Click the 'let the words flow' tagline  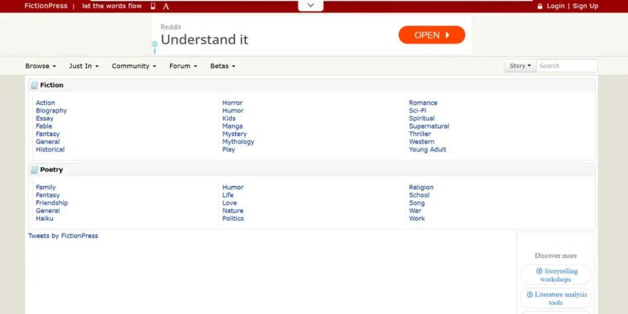click(112, 6)
